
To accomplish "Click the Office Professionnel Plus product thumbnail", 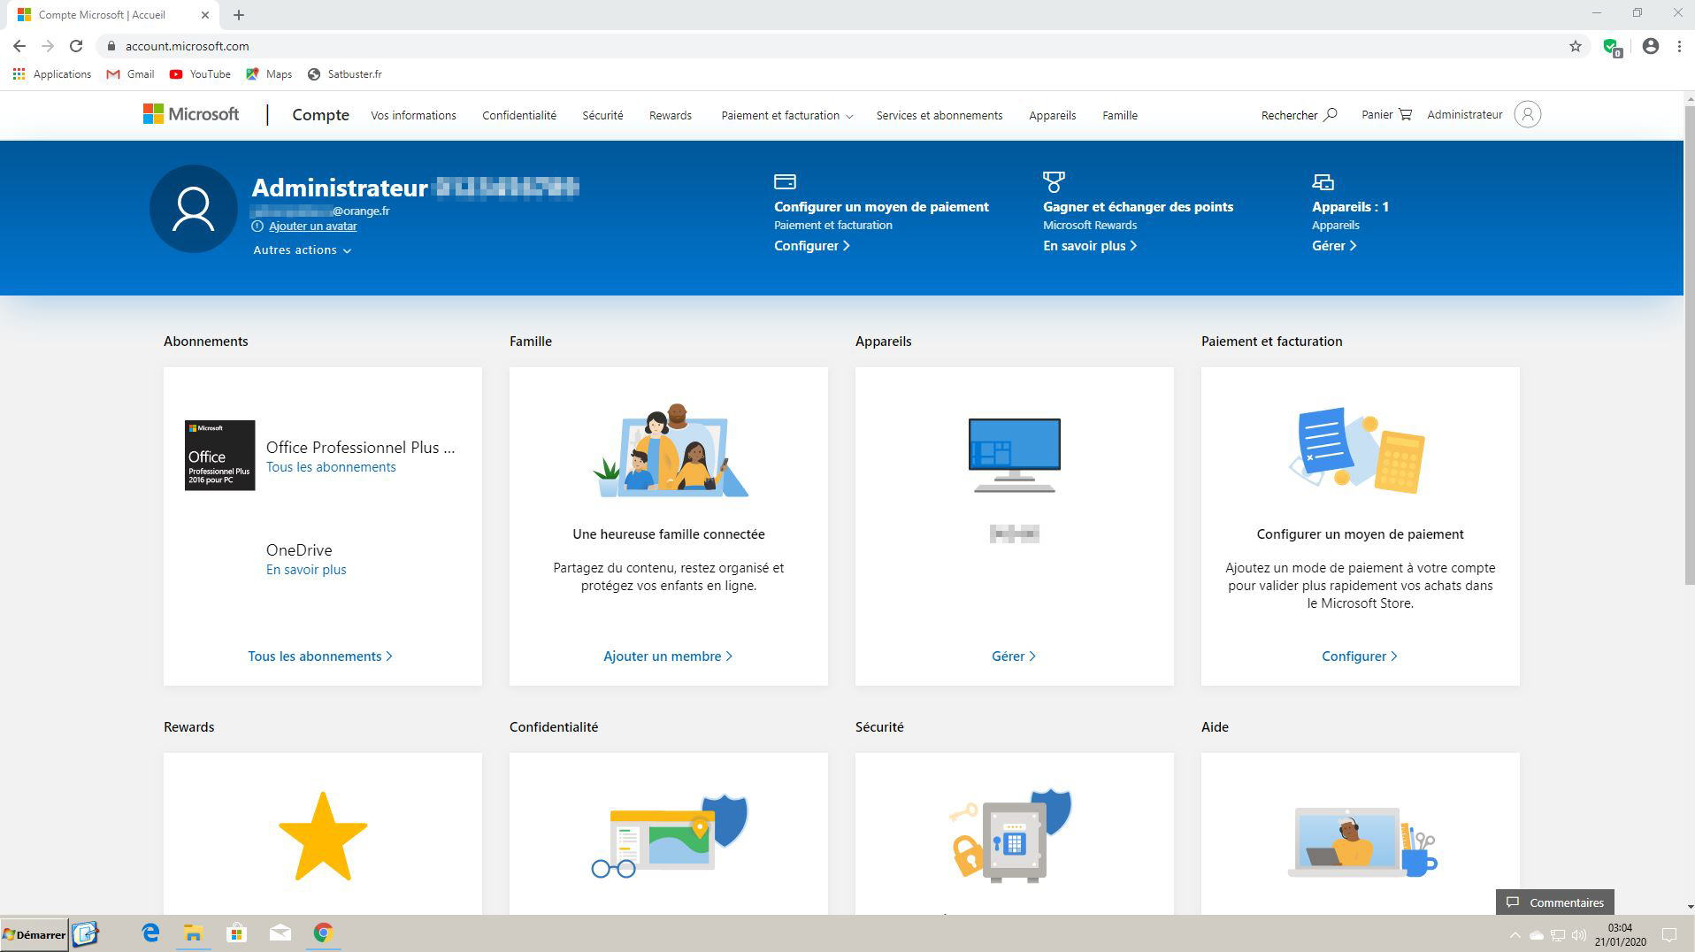I will click(219, 455).
